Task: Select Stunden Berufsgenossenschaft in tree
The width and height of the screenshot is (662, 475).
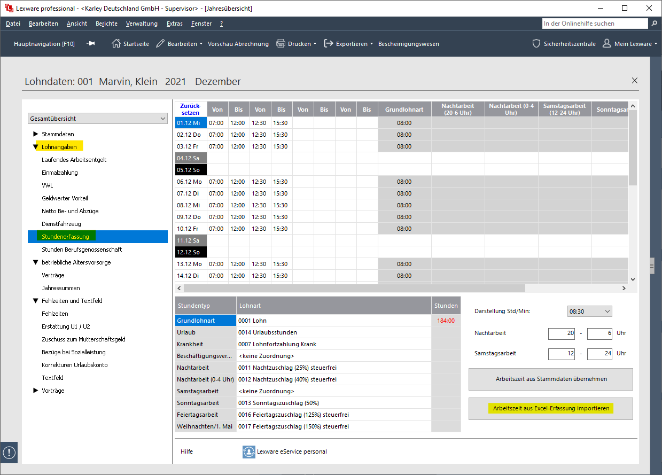Action: point(82,250)
